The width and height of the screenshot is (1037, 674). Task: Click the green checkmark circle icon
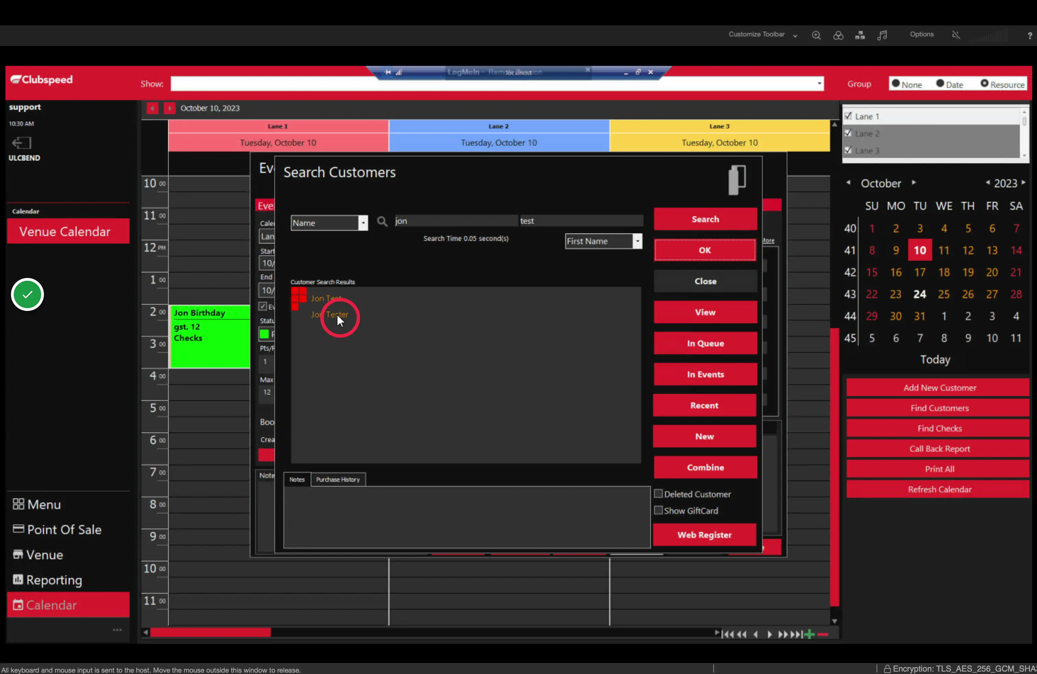click(27, 295)
